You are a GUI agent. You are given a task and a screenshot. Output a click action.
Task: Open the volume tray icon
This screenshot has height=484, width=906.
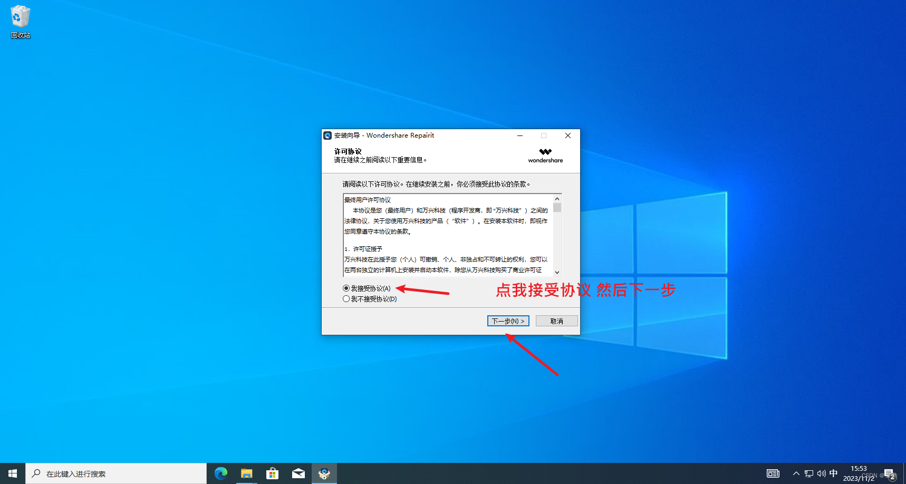(821, 473)
